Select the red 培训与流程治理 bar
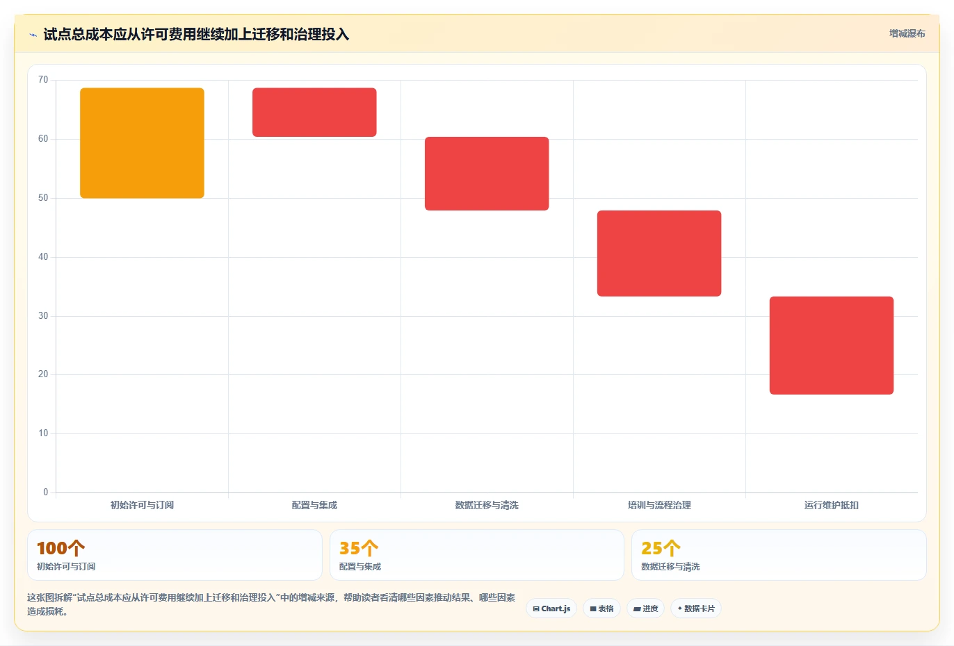This screenshot has width=954, height=646. click(659, 254)
